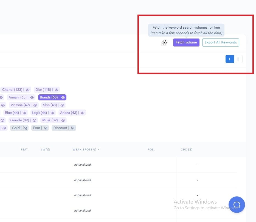256x222 pixels.
Task: Click the eye icon on Grande (39)
Action: (x=34, y=120)
